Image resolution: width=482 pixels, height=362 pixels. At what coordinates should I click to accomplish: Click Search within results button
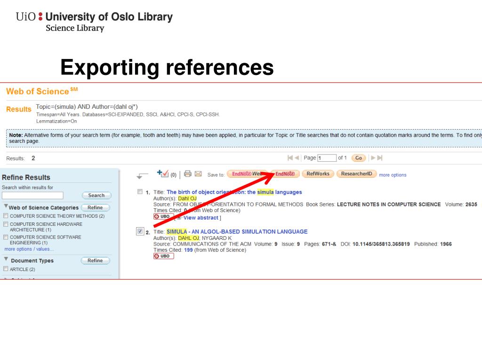[x=96, y=195]
